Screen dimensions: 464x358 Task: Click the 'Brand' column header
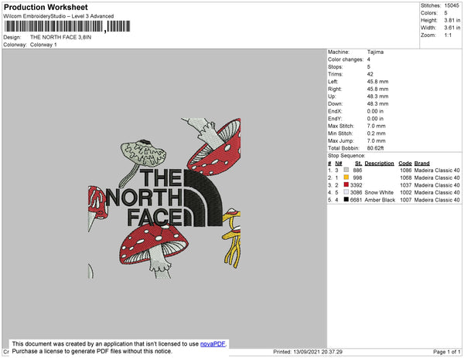coord(422,164)
